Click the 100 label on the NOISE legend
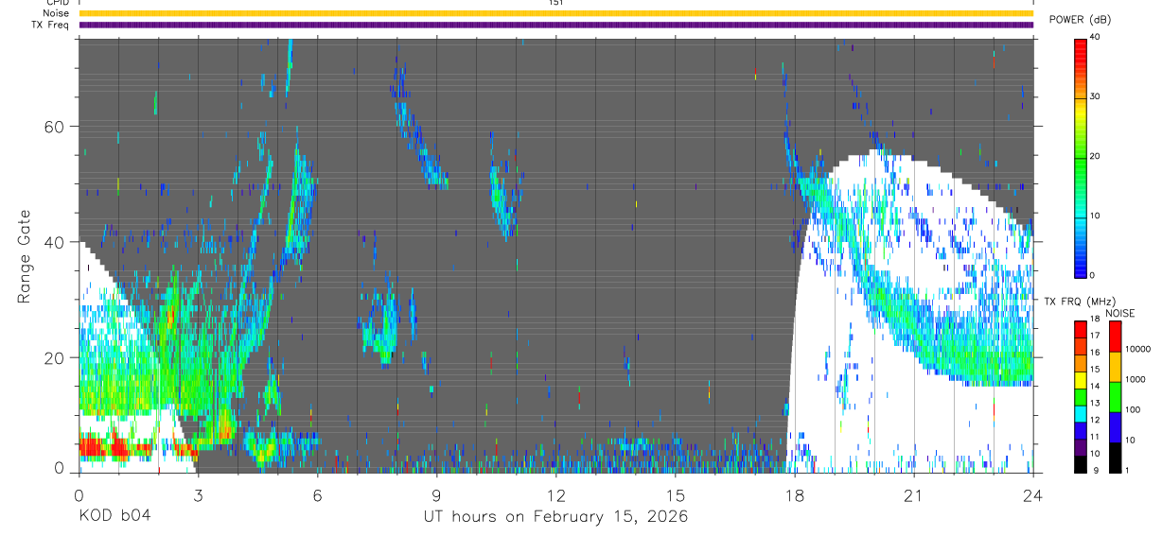The height and width of the screenshot is (536, 1162). point(1135,409)
